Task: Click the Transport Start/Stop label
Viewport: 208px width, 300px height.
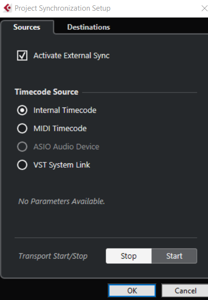Action: [x=53, y=256]
